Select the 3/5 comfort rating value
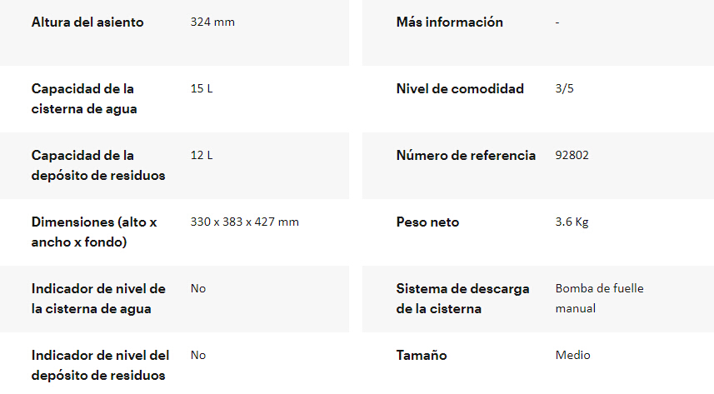Screen dimensions: 714x394 (564, 89)
